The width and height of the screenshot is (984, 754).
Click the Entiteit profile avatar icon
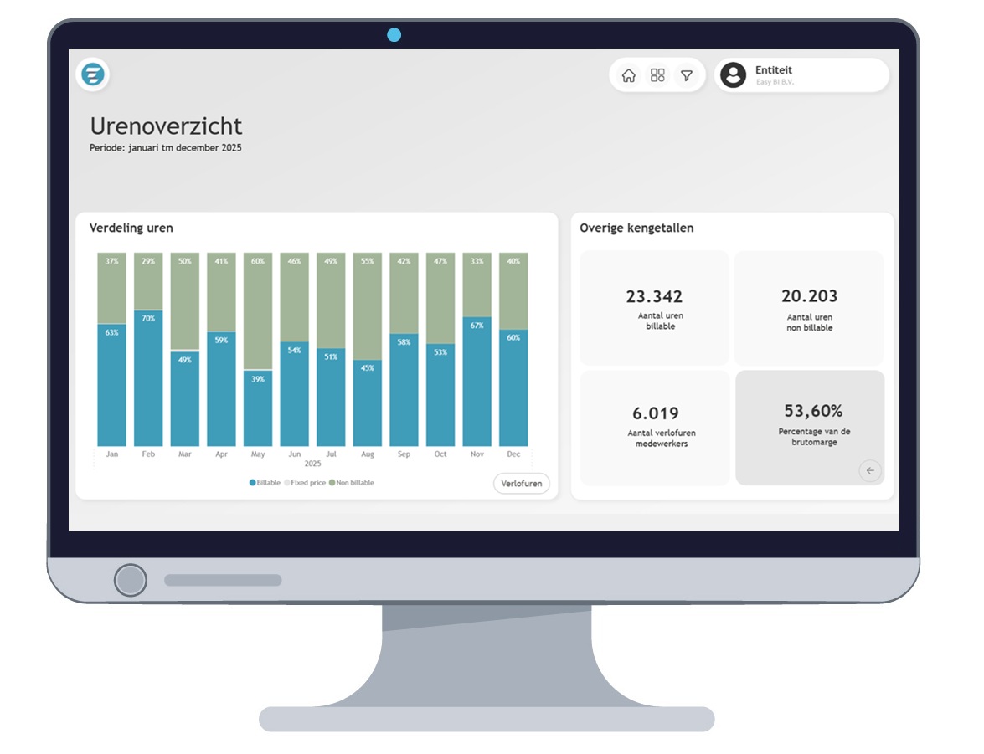point(734,75)
